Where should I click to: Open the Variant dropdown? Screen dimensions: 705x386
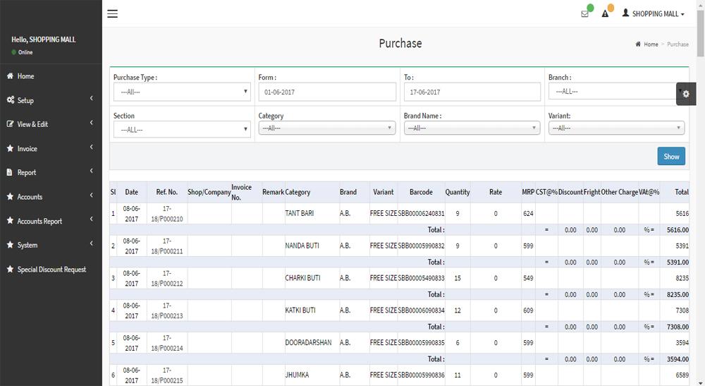[616, 128]
